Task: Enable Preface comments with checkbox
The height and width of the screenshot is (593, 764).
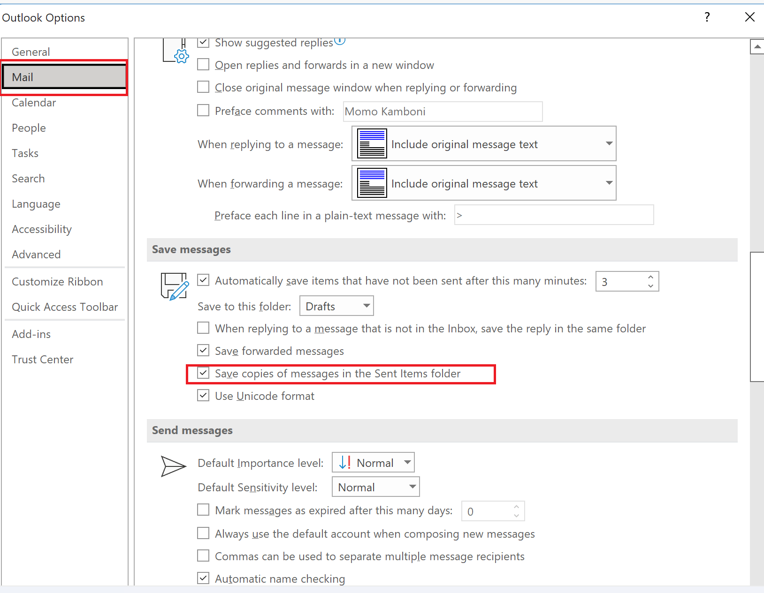Action: [203, 110]
